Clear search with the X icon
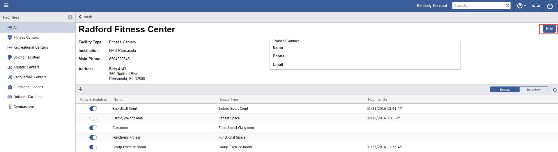The height and width of the screenshot is (152, 558). click(507, 6)
